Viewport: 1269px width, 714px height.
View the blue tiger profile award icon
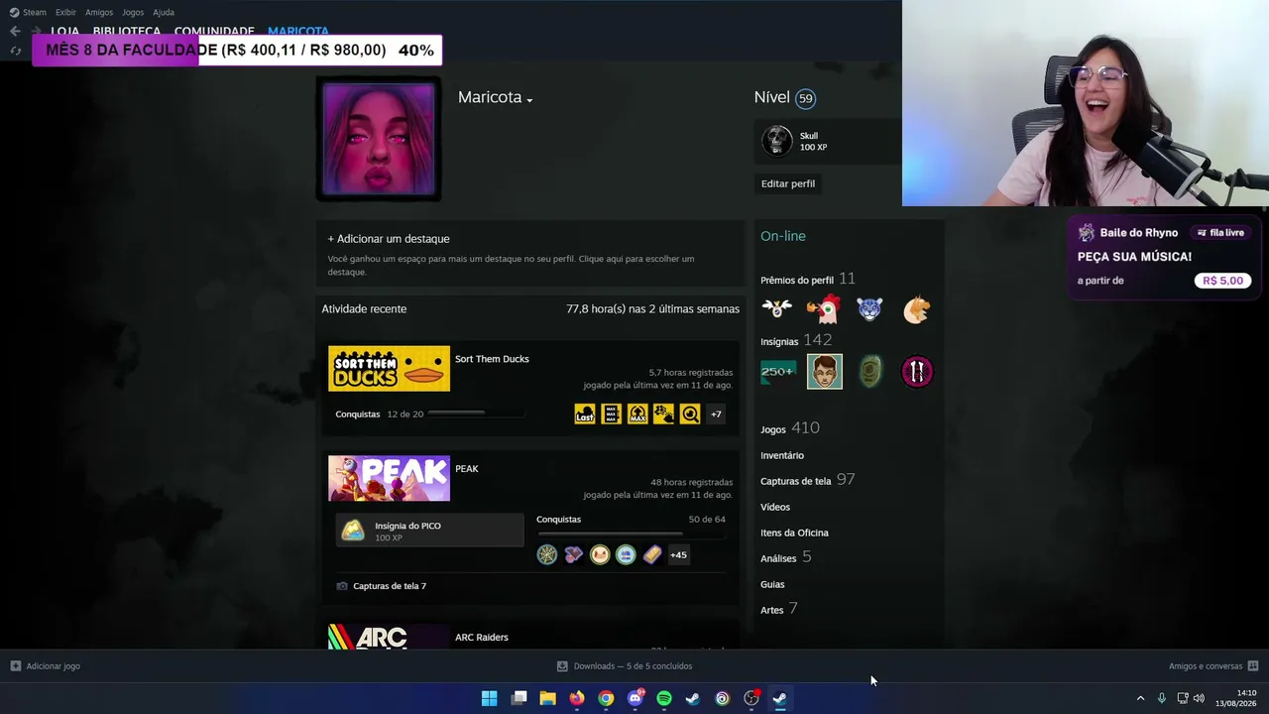[869, 309]
